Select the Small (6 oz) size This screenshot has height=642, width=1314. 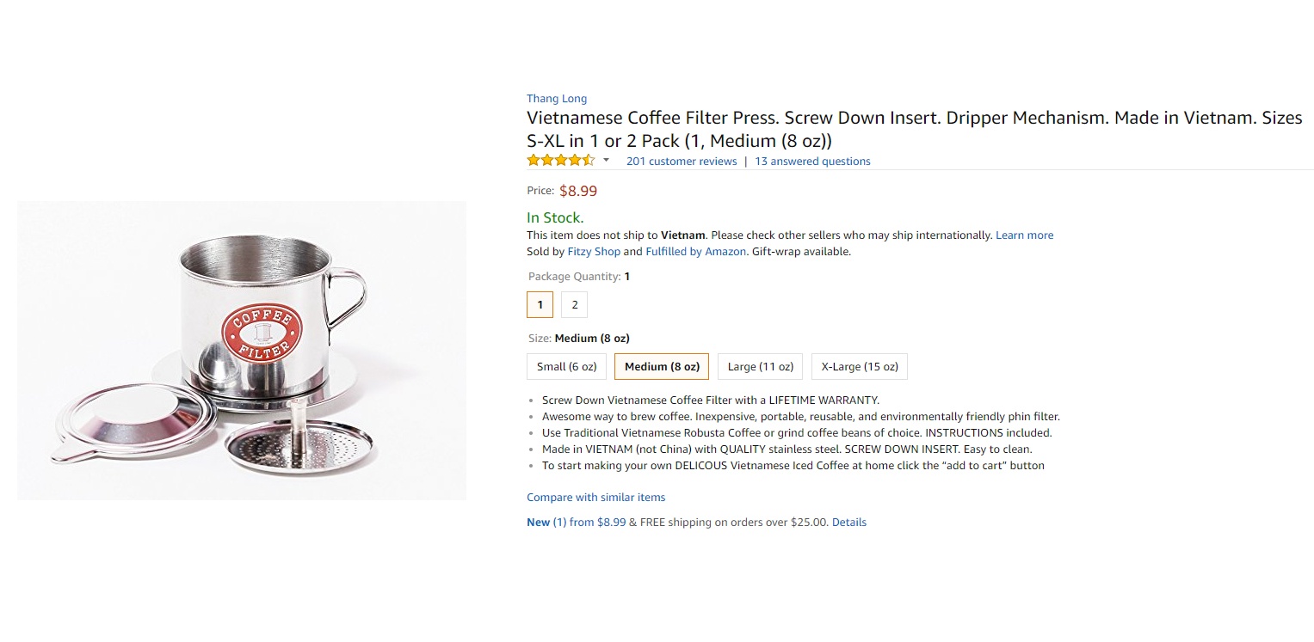coord(565,366)
